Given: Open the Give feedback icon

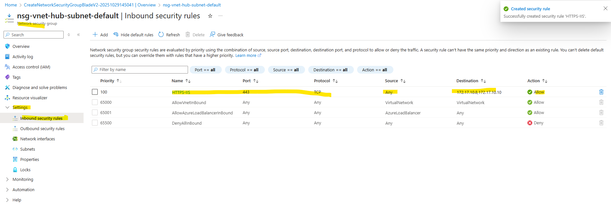Looking at the screenshot, I should tap(212, 35).
